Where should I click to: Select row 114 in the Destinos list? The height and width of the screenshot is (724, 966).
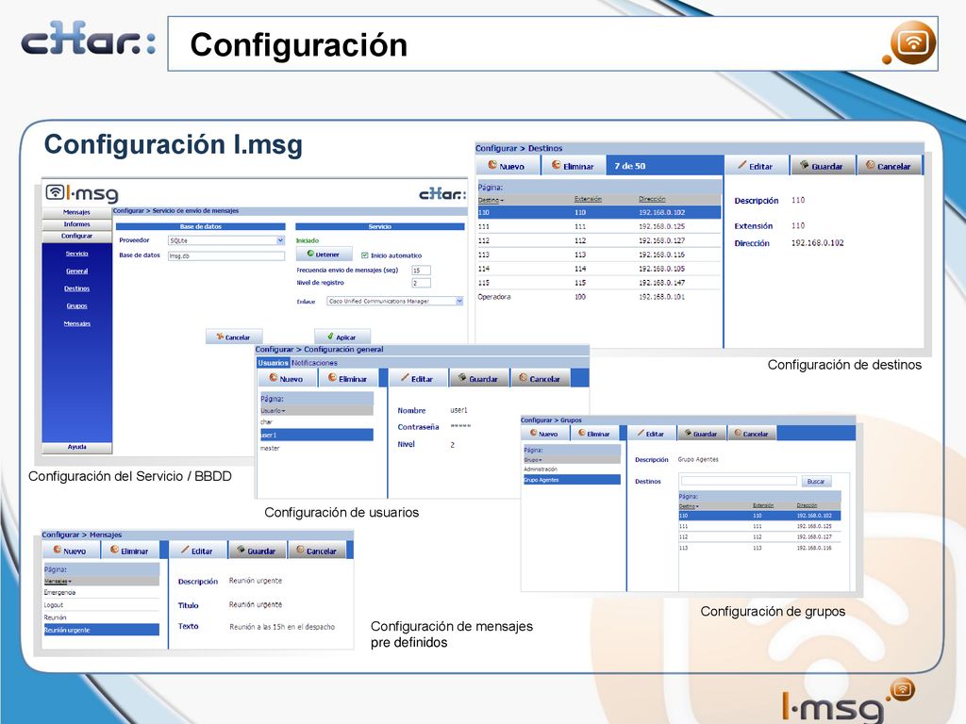599,269
